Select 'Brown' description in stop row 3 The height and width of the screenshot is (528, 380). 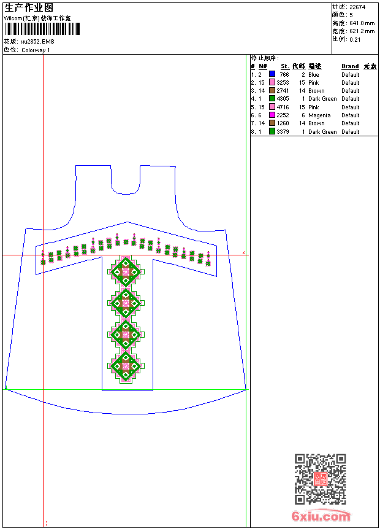point(316,91)
